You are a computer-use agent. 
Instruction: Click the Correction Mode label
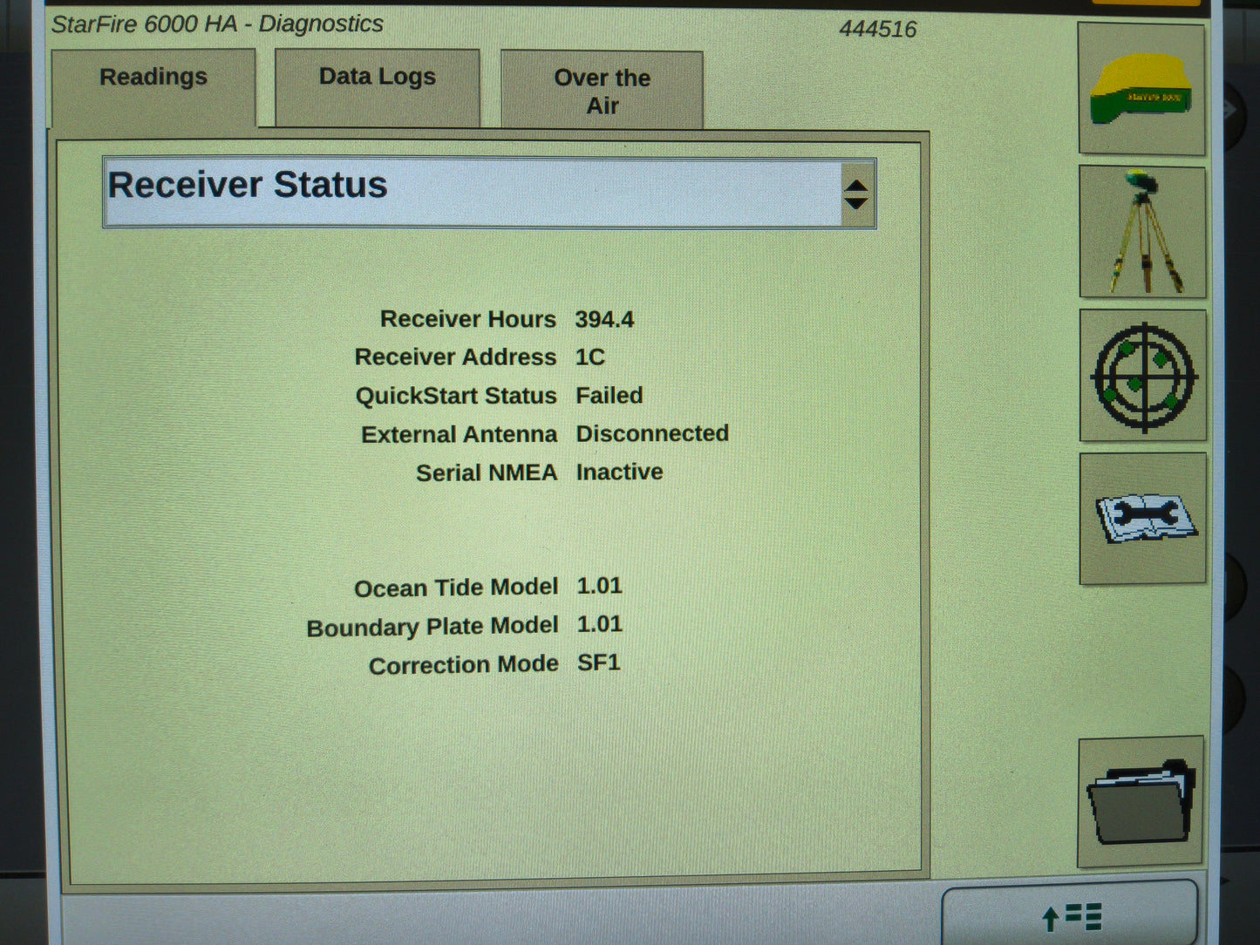coord(464,665)
